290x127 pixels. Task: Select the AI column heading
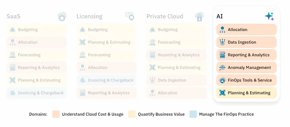(219, 16)
